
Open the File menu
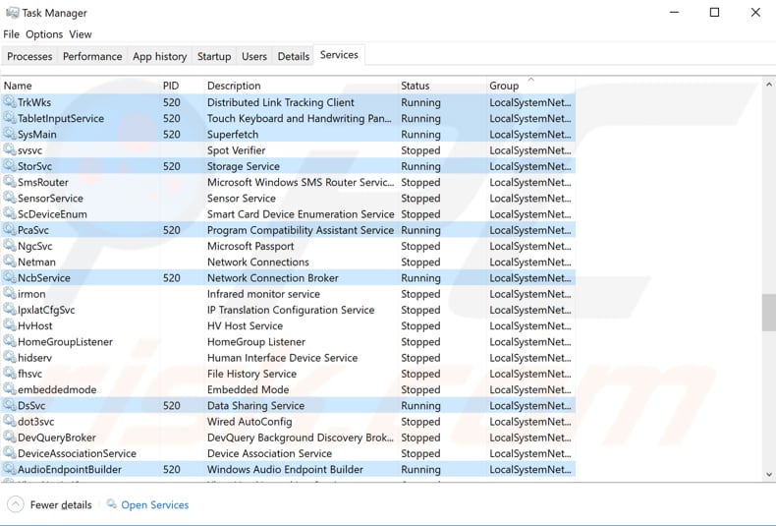coord(11,34)
